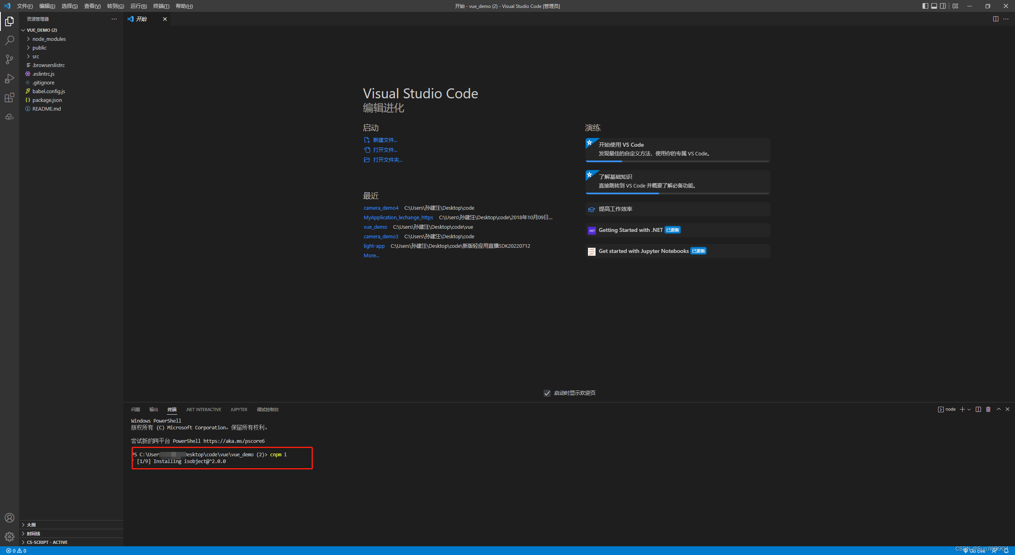Screen dimensions: 1015x555
Task: Open Customize Layout icon in title bar
Action: click(955, 6)
